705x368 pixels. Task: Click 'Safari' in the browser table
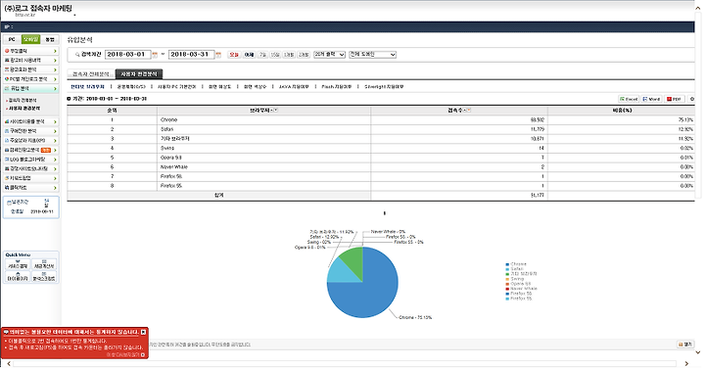166,129
